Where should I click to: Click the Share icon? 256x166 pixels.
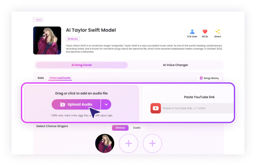coord(217,32)
